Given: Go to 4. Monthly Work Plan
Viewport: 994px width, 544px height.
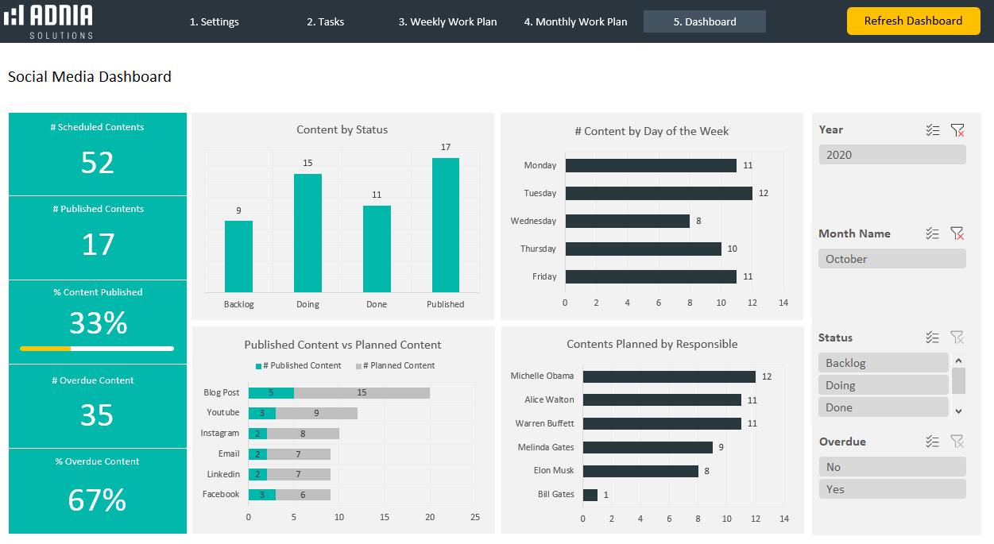Looking at the screenshot, I should pyautogui.click(x=575, y=22).
